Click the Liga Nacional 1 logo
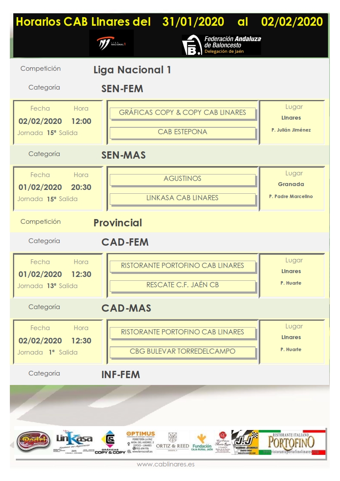340x481 pixels. pos(111,43)
